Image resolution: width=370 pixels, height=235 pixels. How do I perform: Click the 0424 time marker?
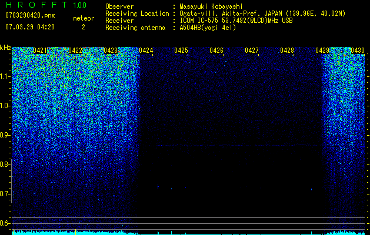pos(146,51)
